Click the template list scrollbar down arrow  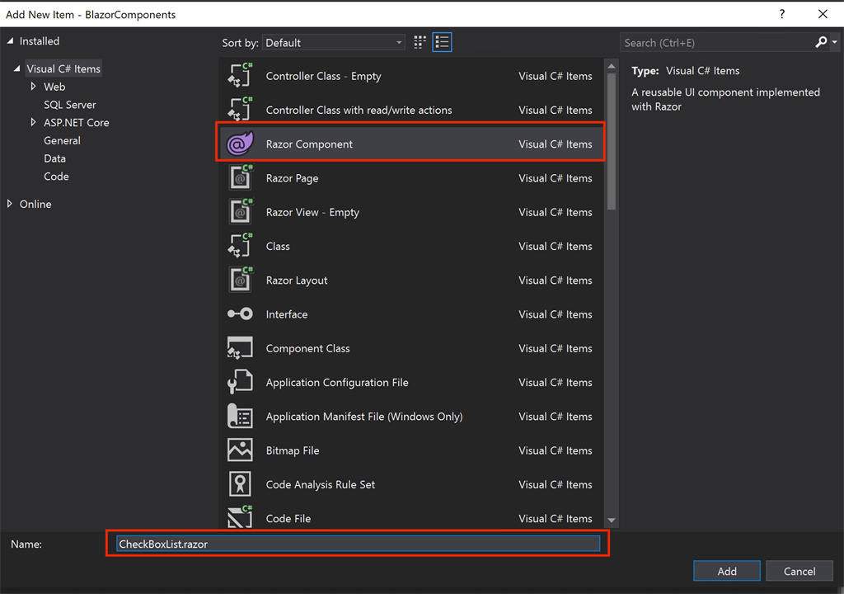[x=612, y=520]
